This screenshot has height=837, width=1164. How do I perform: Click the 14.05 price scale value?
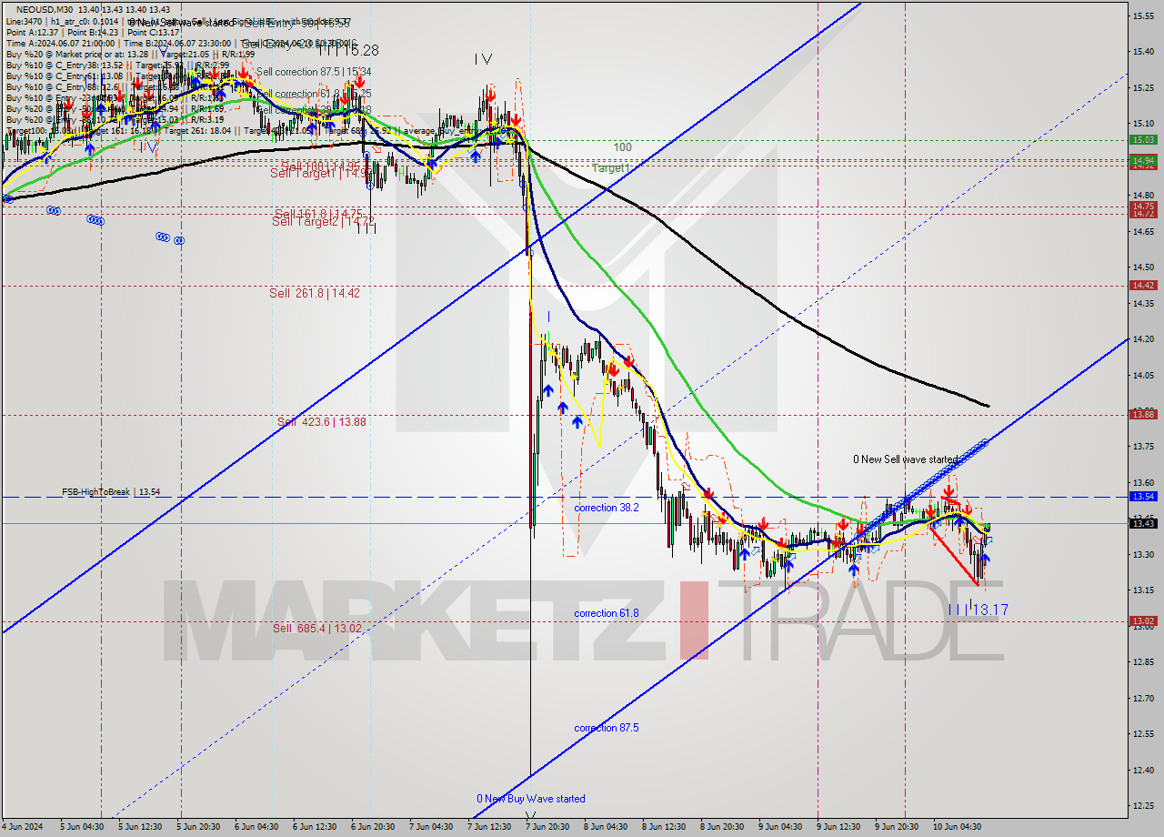click(1142, 375)
